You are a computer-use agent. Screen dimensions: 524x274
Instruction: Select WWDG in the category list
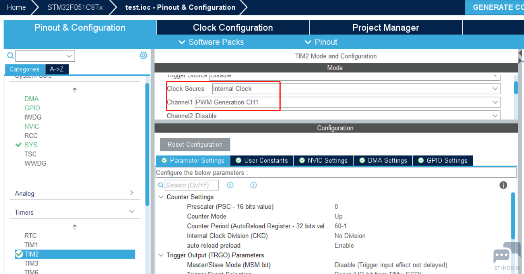tap(35, 163)
